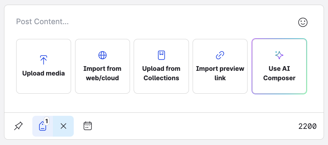Click the word 'Composer' in the AI card
This screenshot has width=328, height=145.
click(x=279, y=78)
